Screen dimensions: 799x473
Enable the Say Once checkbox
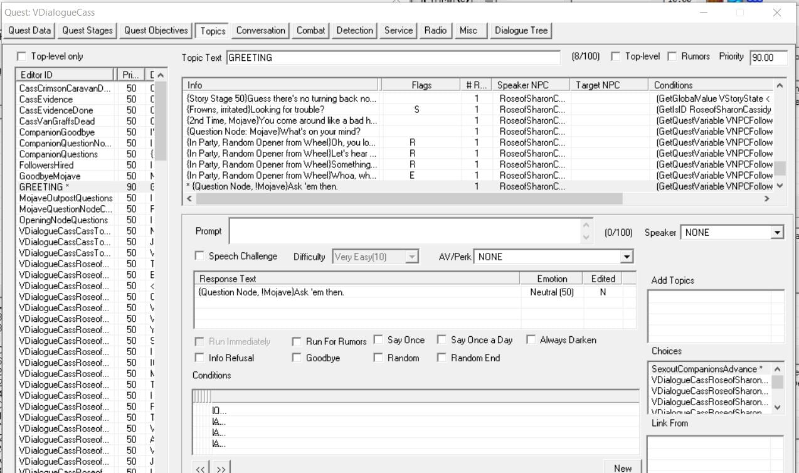[378, 340]
